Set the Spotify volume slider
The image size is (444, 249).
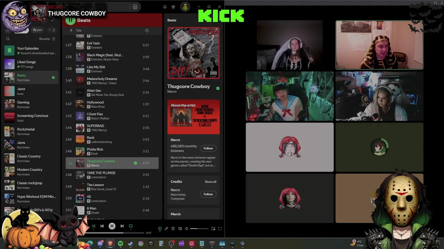[199, 229]
